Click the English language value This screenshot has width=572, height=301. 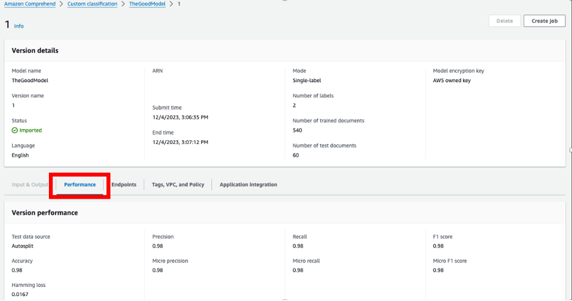point(20,155)
